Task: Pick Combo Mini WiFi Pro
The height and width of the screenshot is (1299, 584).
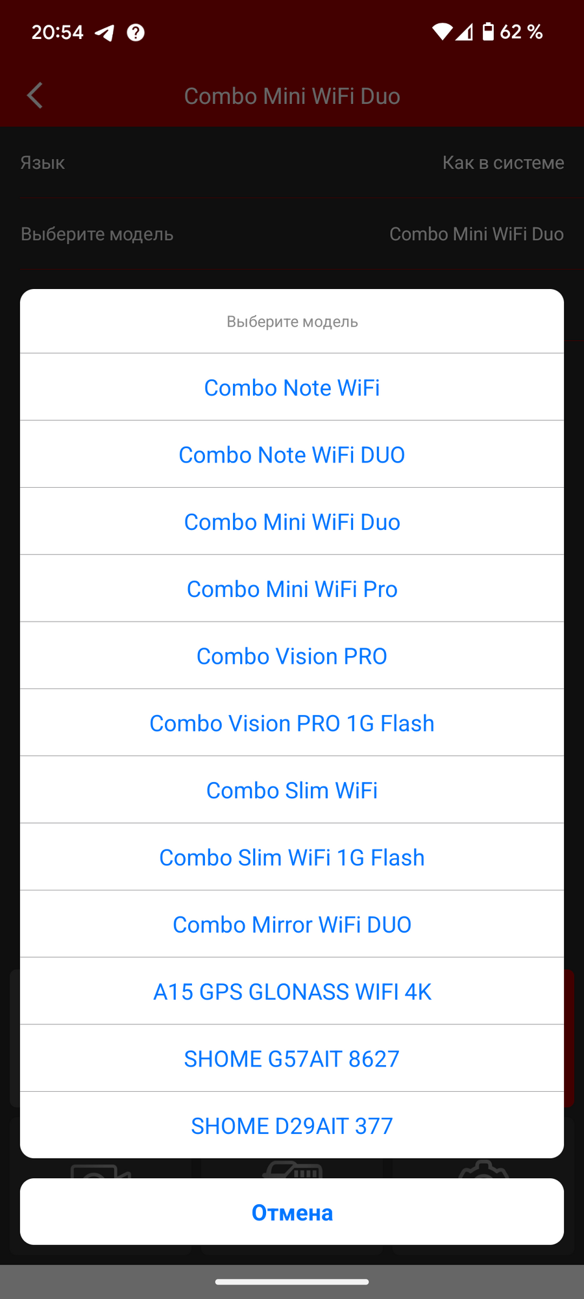Action: [292, 589]
